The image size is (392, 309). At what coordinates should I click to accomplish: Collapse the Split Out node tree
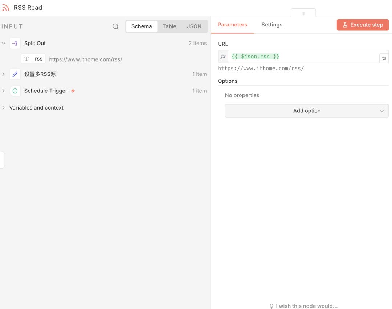(4, 43)
